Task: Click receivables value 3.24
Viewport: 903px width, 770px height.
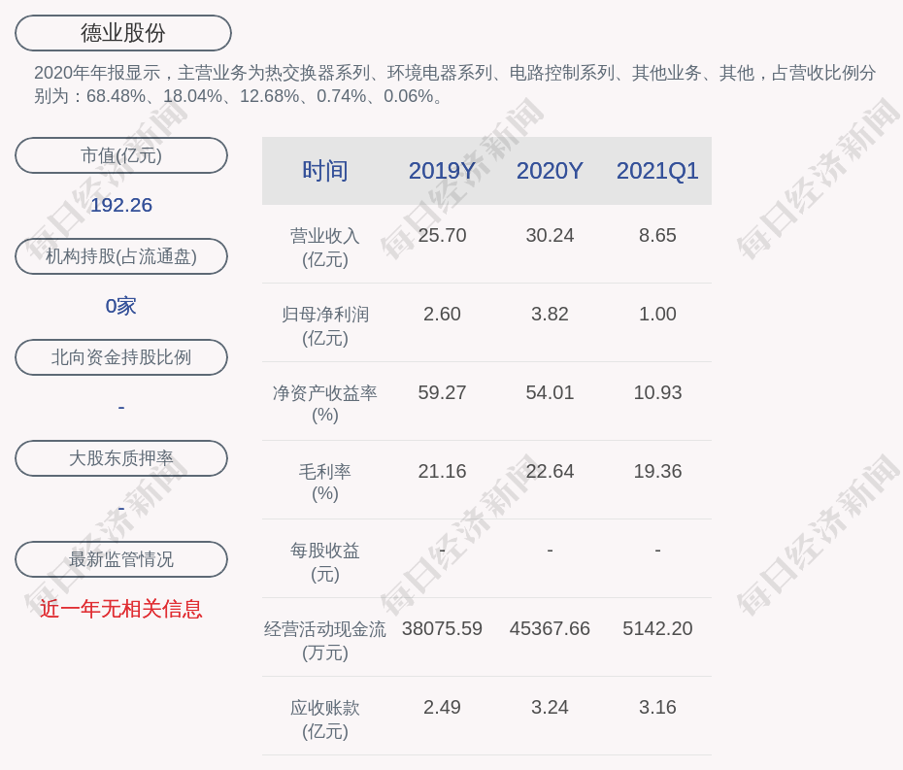Action: (550, 707)
